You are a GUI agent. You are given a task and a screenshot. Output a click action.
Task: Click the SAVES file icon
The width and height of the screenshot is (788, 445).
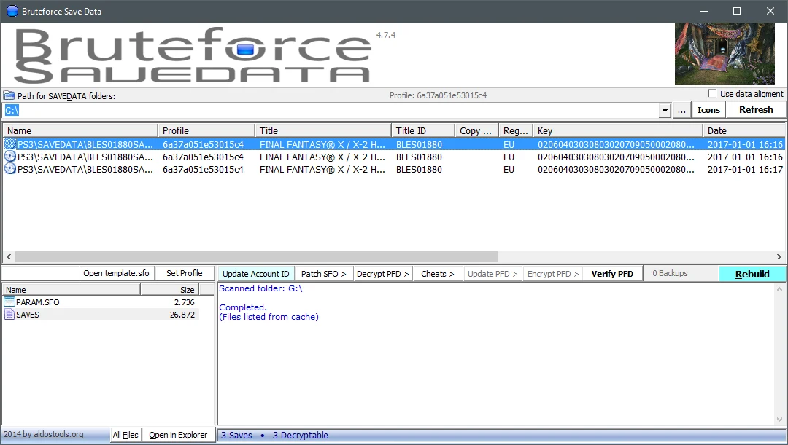[x=9, y=315]
